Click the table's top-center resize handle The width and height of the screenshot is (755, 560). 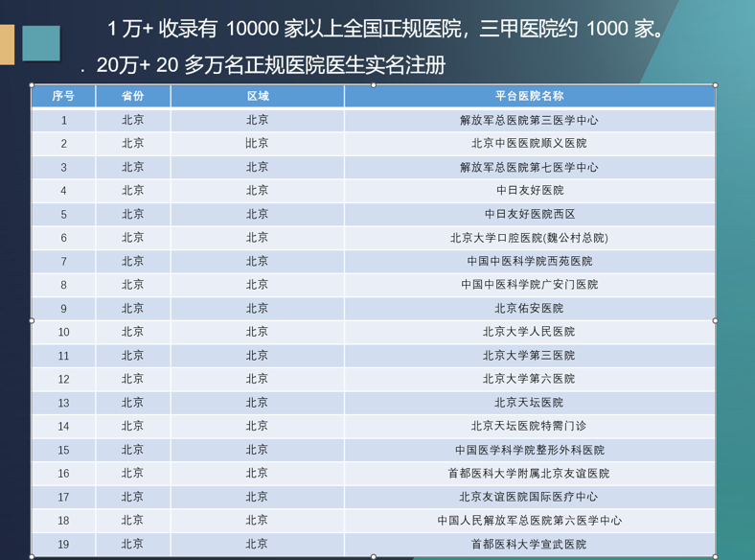point(374,84)
